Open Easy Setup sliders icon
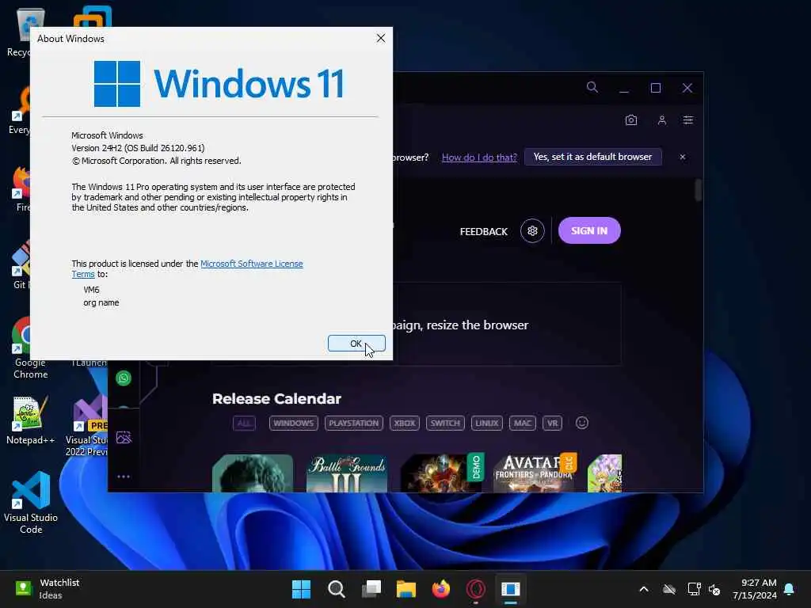 click(688, 120)
